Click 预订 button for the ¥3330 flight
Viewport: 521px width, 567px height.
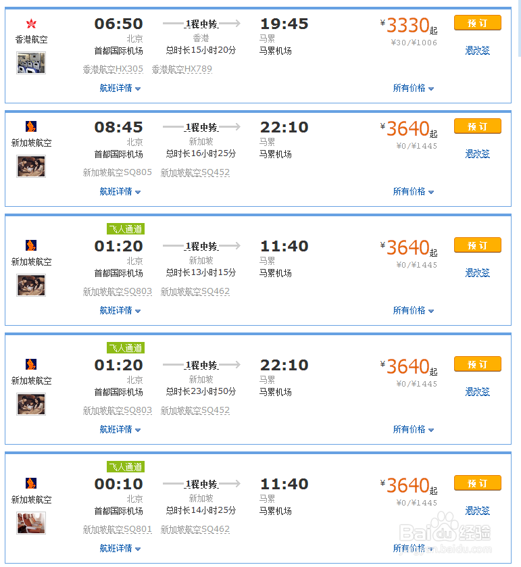pyautogui.click(x=477, y=23)
